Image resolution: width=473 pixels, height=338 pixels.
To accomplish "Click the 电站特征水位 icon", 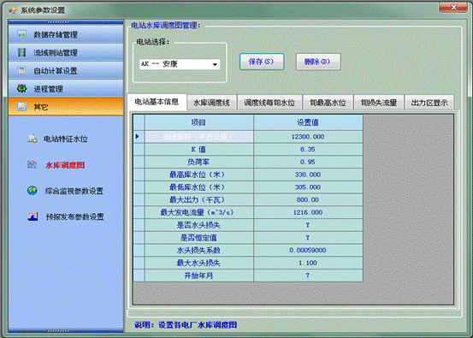I will point(33,139).
